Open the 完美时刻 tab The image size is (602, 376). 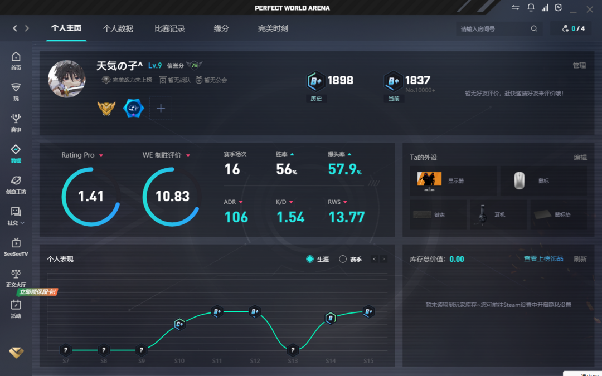click(x=273, y=28)
